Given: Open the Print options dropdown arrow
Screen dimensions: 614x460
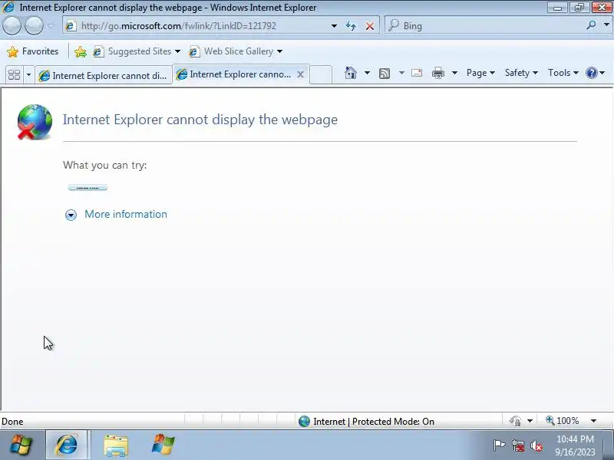Looking at the screenshot, I should pyautogui.click(x=454, y=73).
